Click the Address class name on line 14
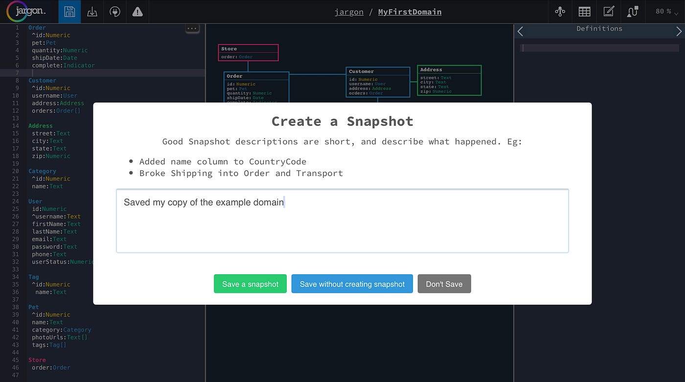Screen dimensions: 685x382 click(41, 126)
